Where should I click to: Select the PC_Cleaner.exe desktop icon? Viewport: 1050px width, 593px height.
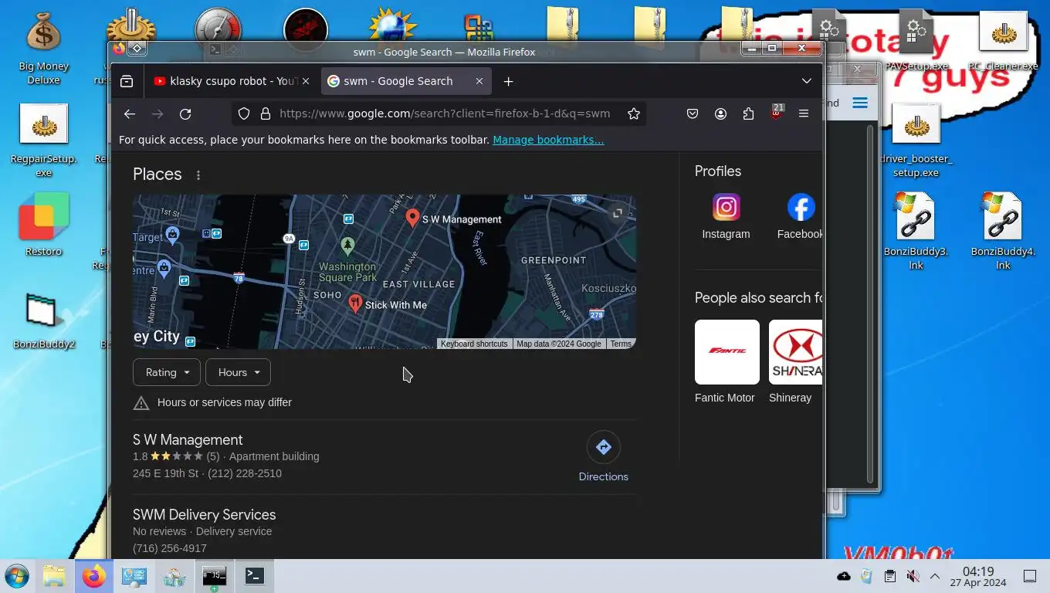point(1003,42)
